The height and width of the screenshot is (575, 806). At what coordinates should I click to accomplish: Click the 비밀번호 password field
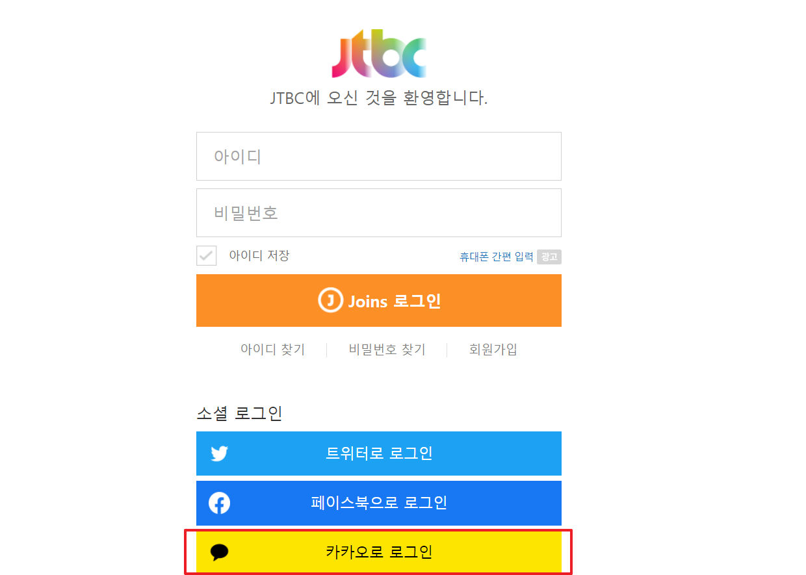[x=379, y=212]
